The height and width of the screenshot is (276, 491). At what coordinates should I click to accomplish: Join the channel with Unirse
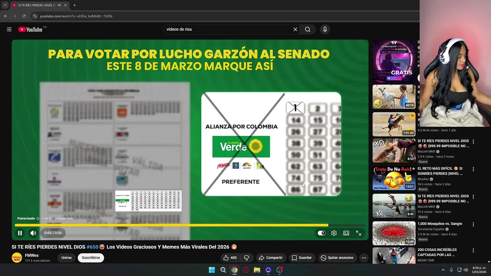66,258
